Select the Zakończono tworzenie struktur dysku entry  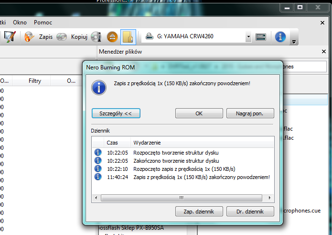(183, 161)
